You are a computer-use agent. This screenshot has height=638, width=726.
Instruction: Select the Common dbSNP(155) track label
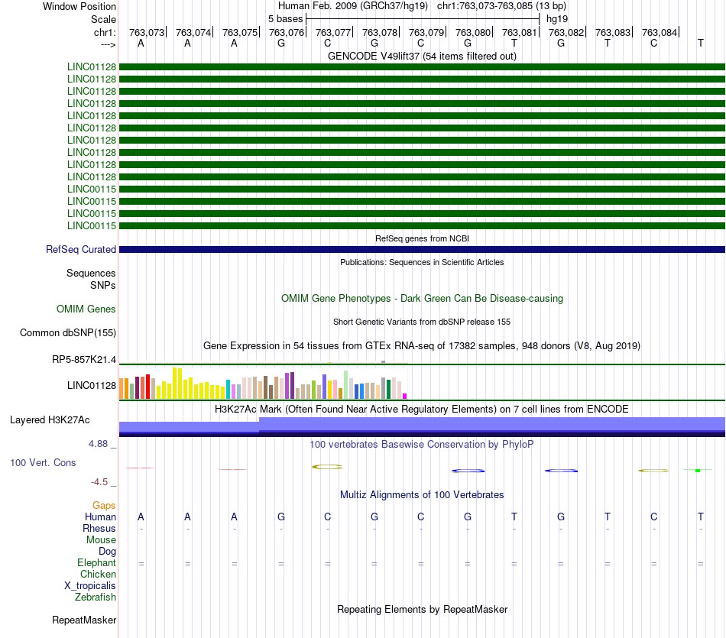pos(67,332)
